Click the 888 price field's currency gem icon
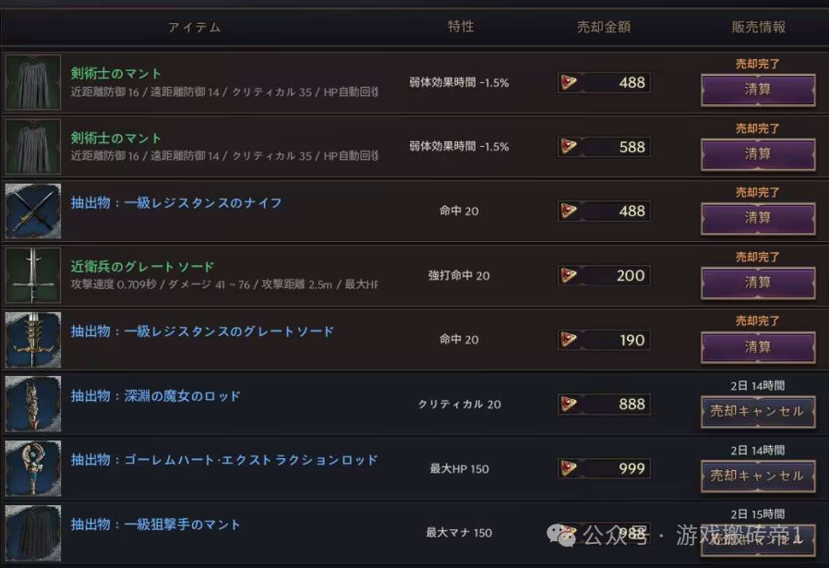Image resolution: width=829 pixels, height=568 pixels. [569, 404]
